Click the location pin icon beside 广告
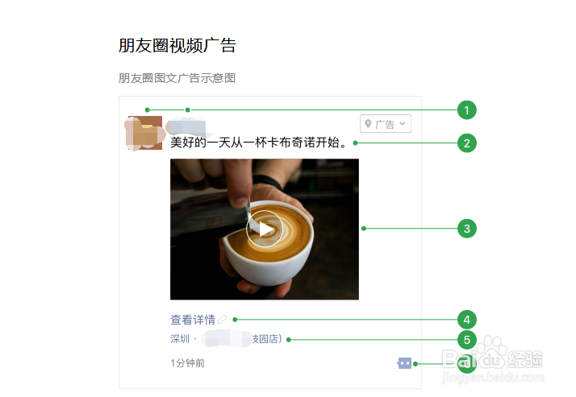This screenshot has width=576, height=397. coord(368,124)
